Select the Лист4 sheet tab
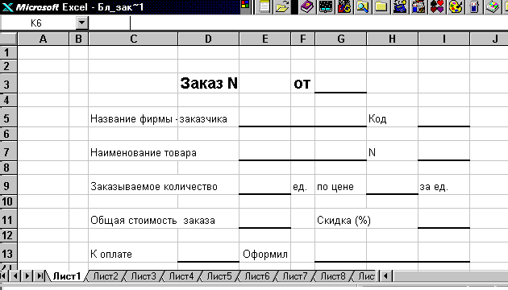508x290 pixels. click(181, 276)
